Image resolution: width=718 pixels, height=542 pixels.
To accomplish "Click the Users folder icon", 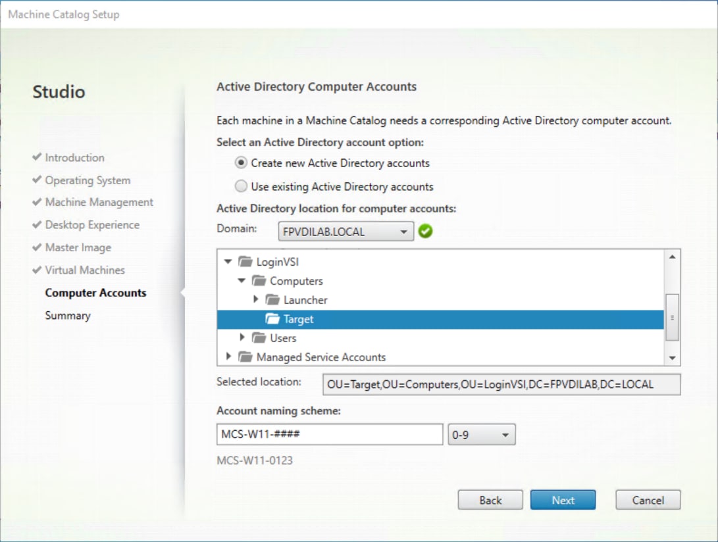I will tap(259, 338).
